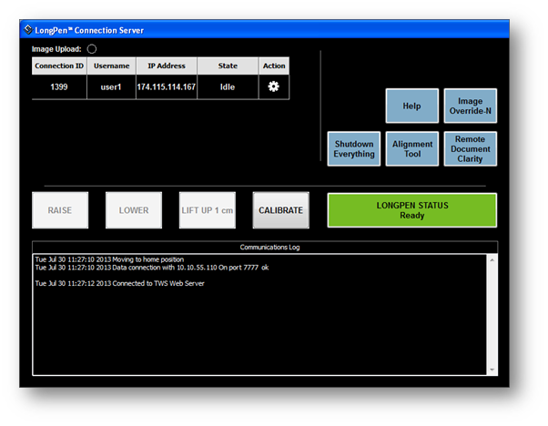
Task: Select connection row 1399 for user1
Action: (x=160, y=87)
